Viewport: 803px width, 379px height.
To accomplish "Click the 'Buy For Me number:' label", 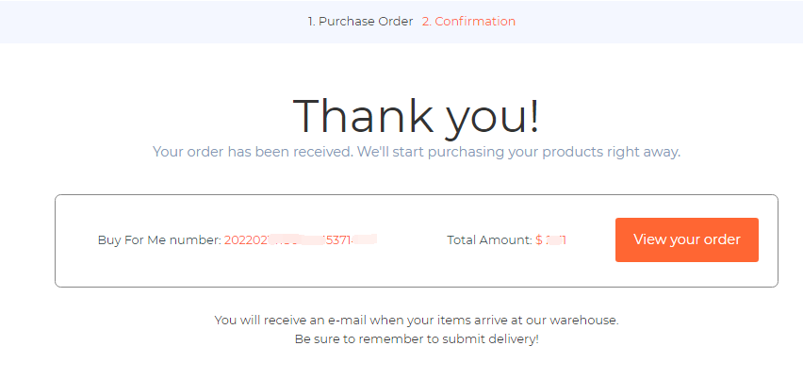I will click(159, 239).
